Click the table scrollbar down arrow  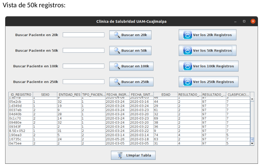click(252, 143)
